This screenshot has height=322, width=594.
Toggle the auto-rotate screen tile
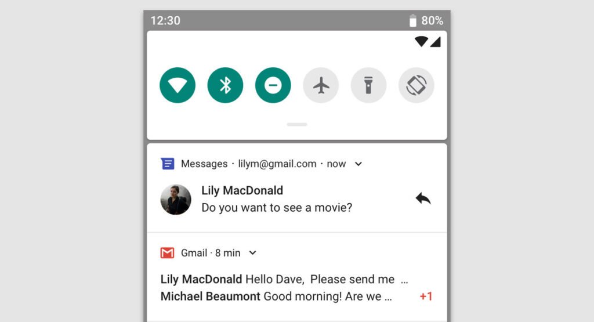tap(416, 85)
